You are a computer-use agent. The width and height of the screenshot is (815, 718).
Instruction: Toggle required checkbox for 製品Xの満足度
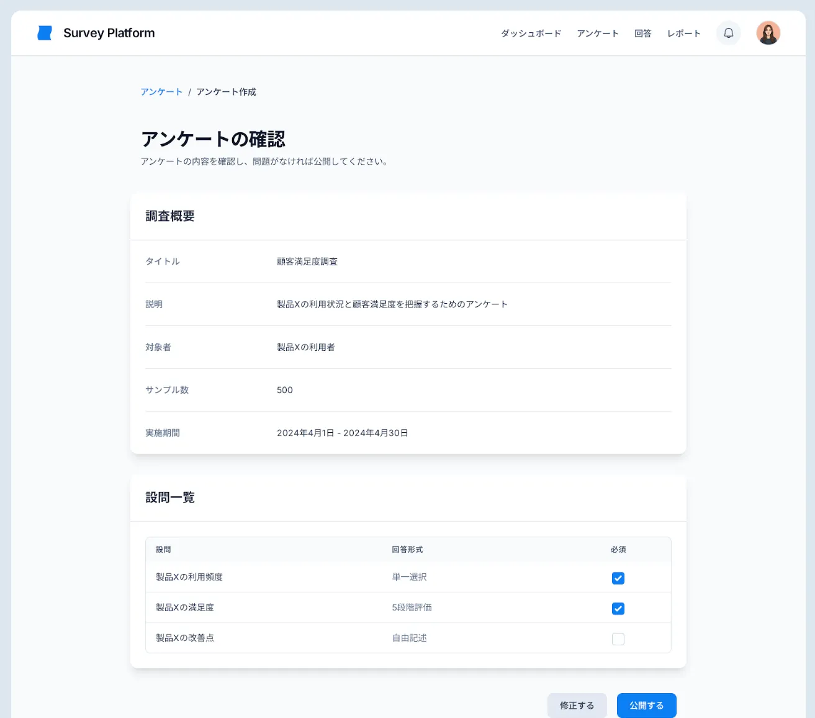[x=618, y=609]
